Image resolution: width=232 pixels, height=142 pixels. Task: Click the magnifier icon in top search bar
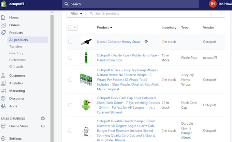(67, 4)
